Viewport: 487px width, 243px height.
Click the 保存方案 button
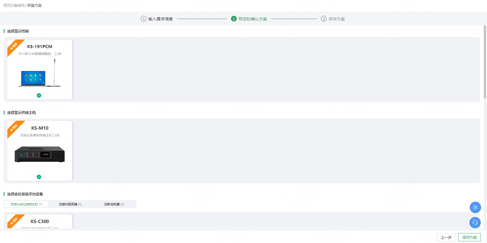point(469,237)
